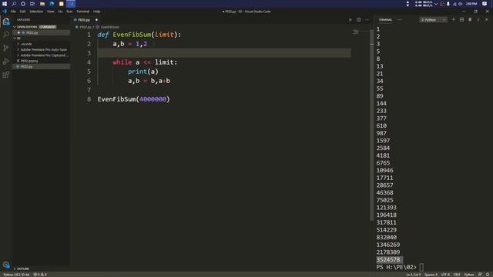Open the errors and warnings count in the status bar
Screen dimensions: 493x277
click(40, 275)
